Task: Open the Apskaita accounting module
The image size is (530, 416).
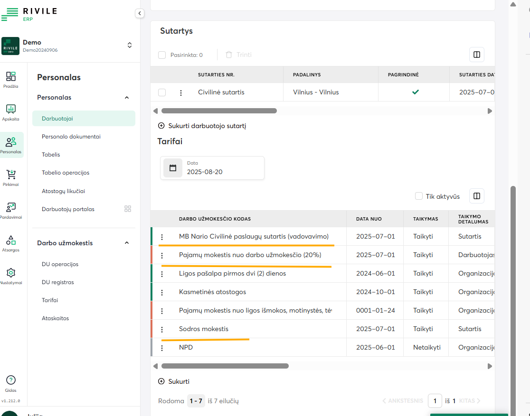Action: coord(10,112)
